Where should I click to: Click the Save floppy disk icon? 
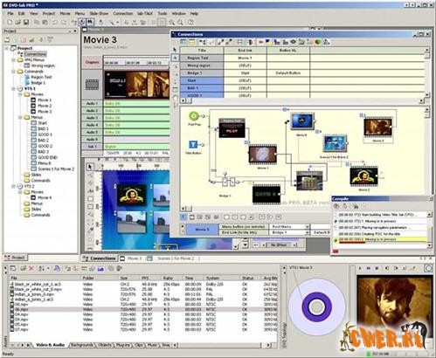[x=26, y=22]
